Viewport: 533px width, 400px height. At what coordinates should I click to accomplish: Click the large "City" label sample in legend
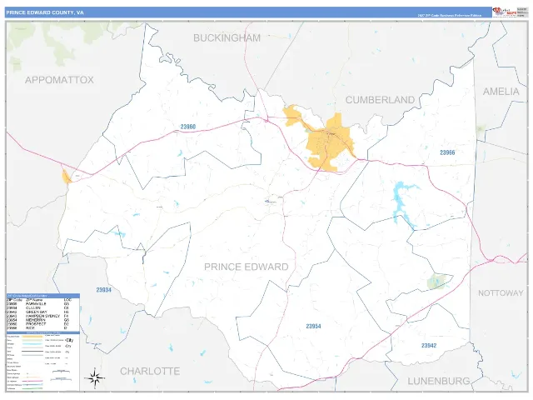click(x=69, y=340)
